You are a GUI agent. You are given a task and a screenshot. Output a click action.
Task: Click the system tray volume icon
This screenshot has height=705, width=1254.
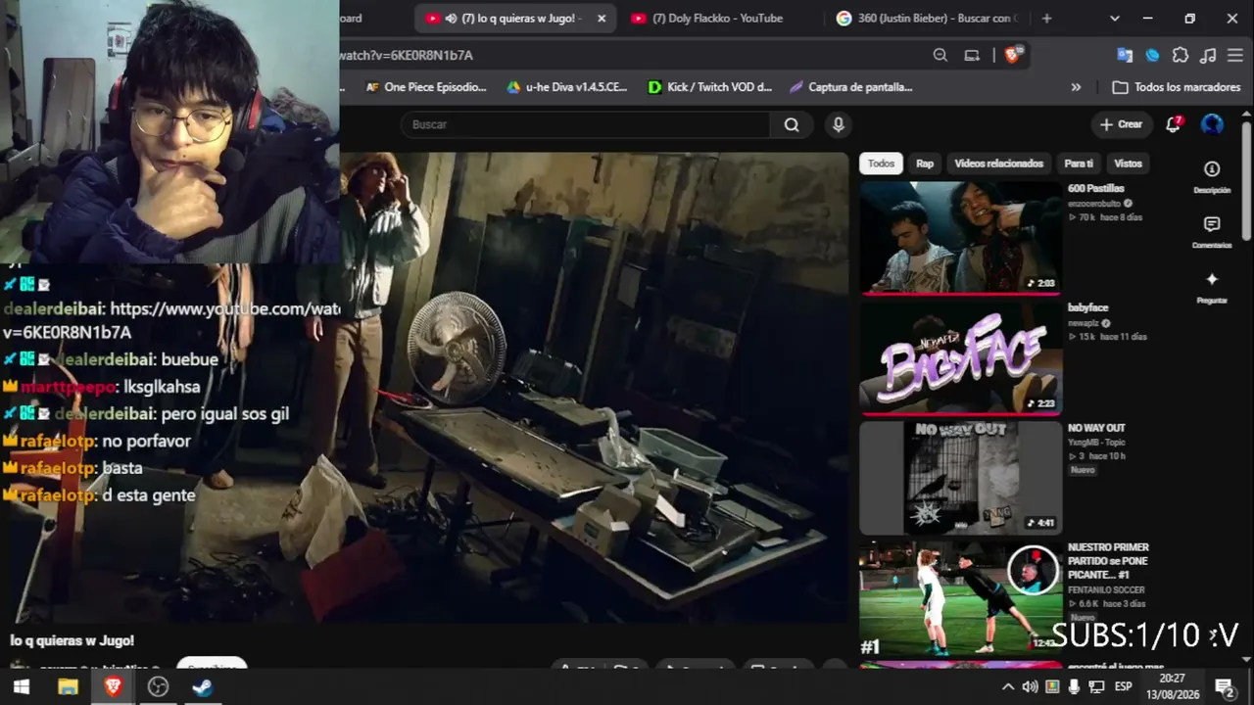[1030, 686]
